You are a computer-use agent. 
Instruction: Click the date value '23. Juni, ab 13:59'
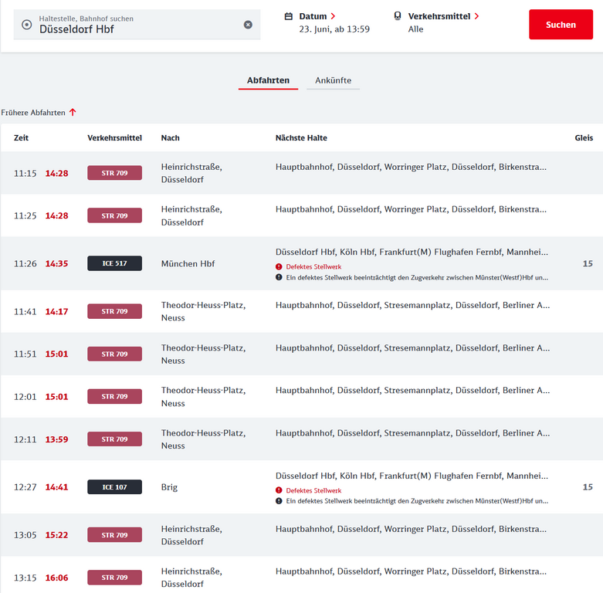coord(334,29)
